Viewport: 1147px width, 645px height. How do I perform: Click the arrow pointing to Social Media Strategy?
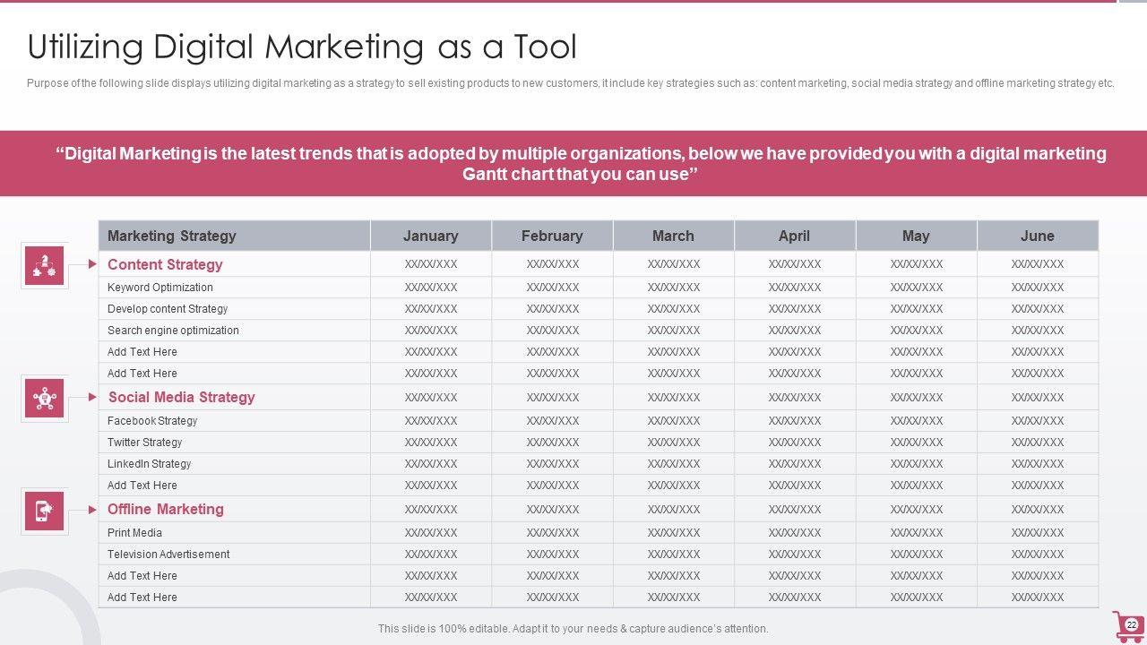click(93, 397)
